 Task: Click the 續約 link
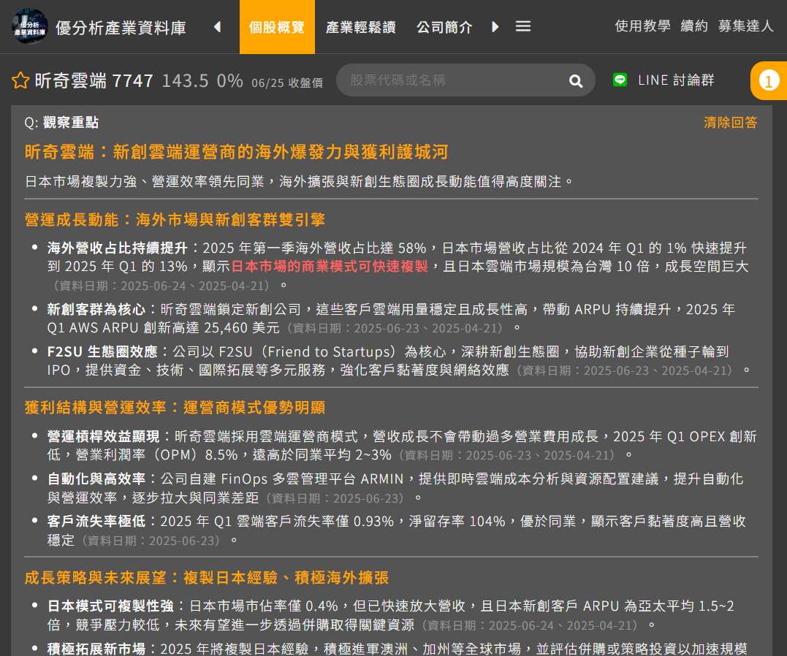coord(694,26)
